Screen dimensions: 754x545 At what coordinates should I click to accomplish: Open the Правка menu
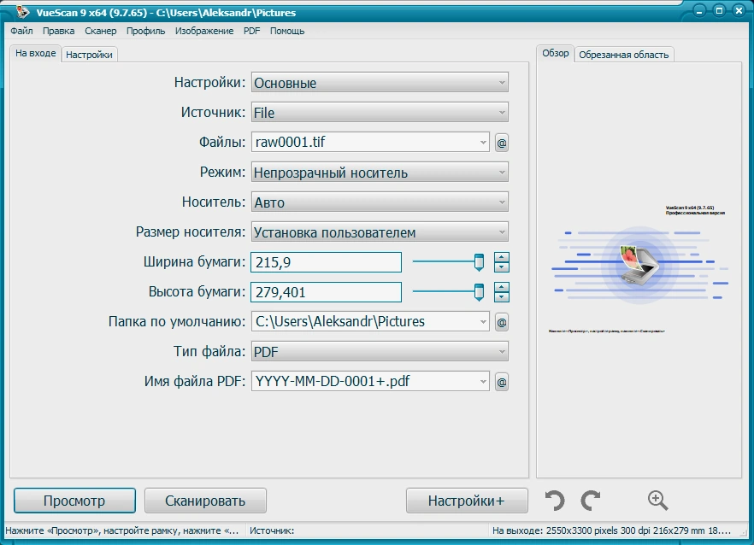pyautogui.click(x=59, y=31)
